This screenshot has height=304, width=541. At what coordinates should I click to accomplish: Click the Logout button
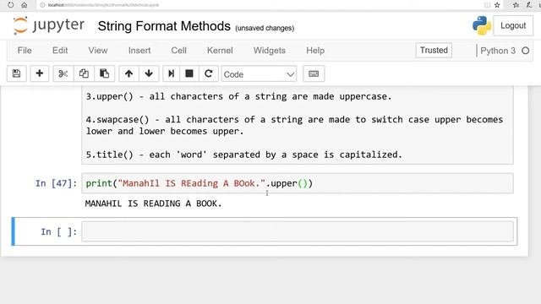(x=513, y=25)
